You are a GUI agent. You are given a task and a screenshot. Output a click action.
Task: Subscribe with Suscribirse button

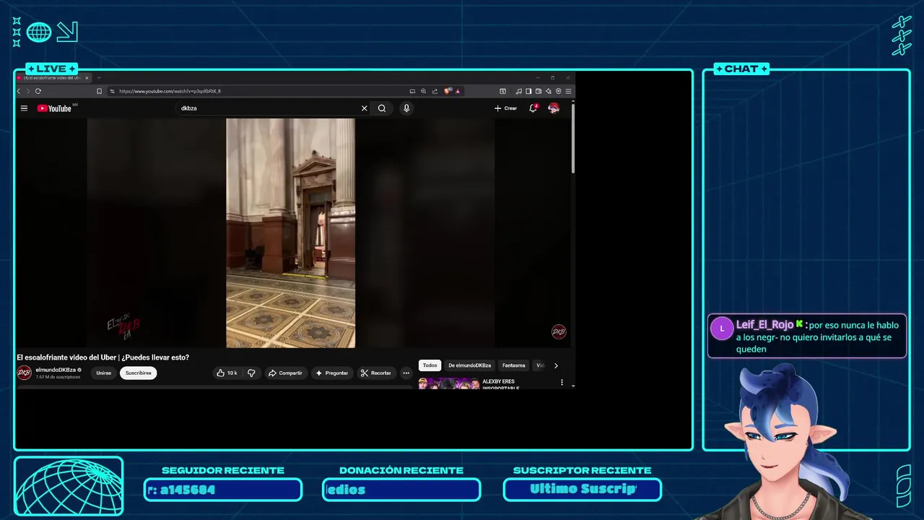(138, 373)
